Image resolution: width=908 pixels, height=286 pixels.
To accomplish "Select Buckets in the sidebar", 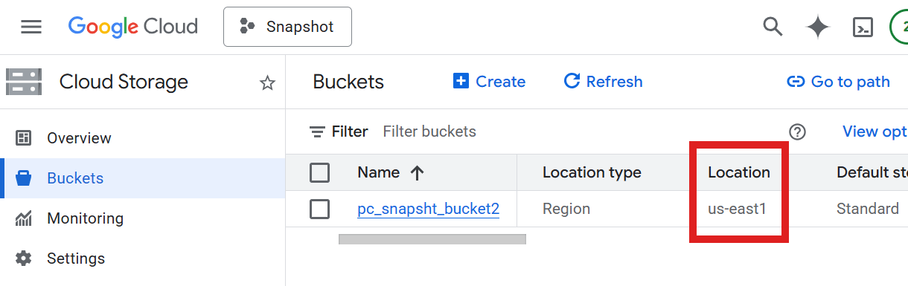I will pyautogui.click(x=142, y=178).
